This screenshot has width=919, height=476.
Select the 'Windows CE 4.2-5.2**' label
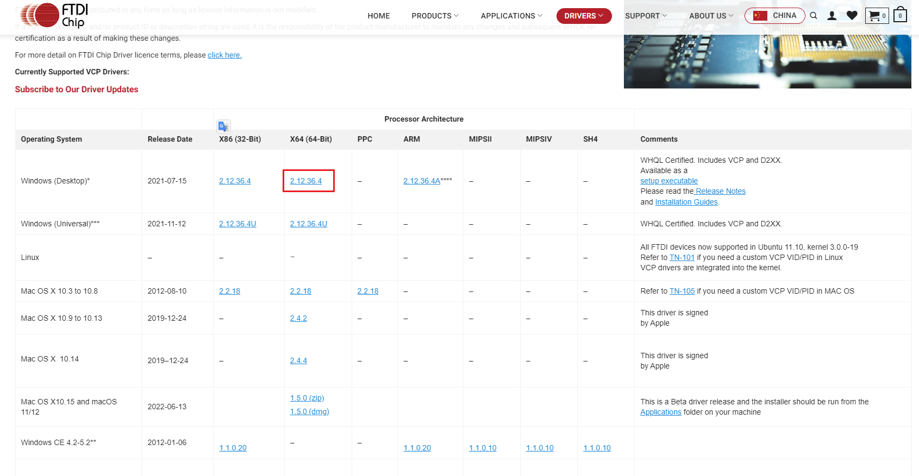(x=59, y=442)
